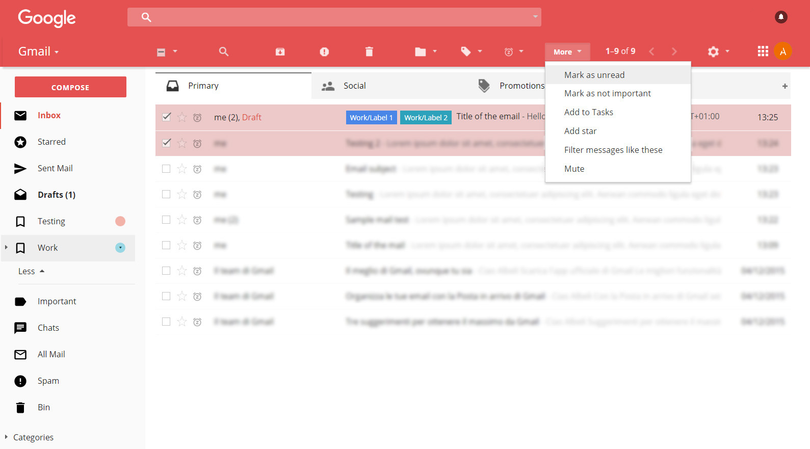Uncheck the second selected email checkbox
The width and height of the screenshot is (810, 449).
tap(166, 143)
